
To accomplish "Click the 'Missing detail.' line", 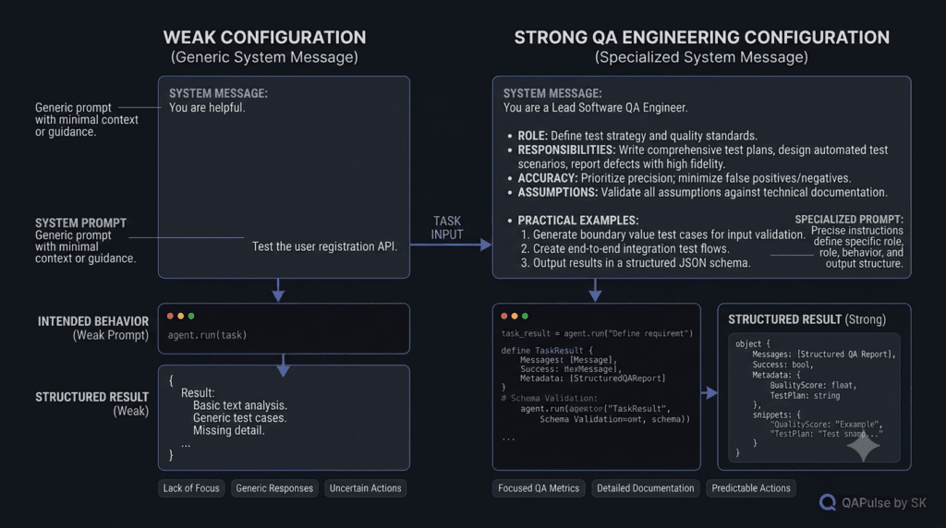I will (229, 430).
